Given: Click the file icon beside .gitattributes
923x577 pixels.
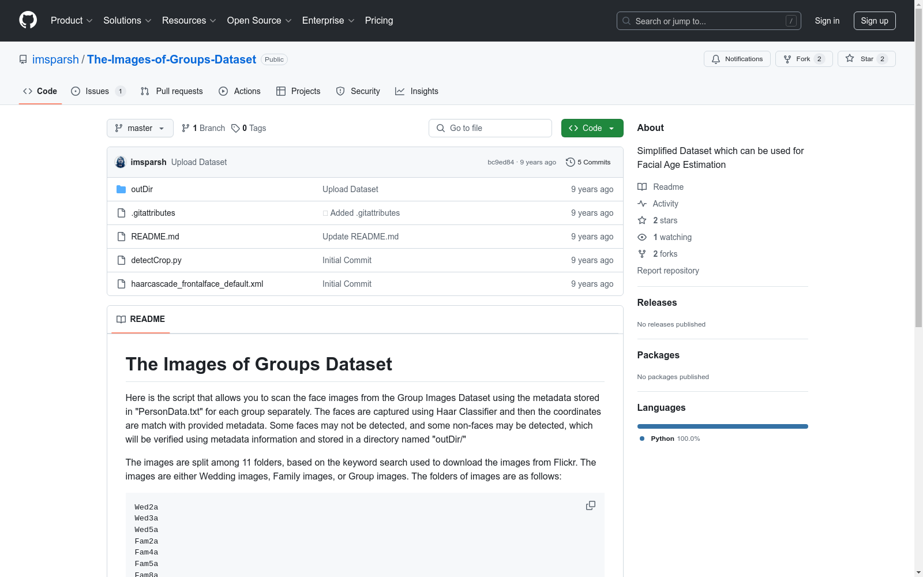Looking at the screenshot, I should point(121,213).
